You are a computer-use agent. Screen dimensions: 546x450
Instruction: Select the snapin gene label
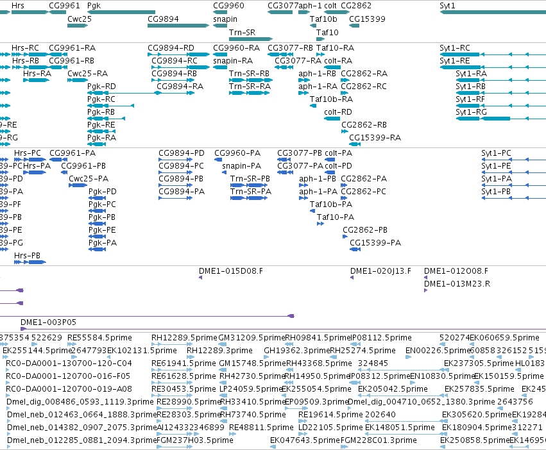pyautogui.click(x=225, y=19)
